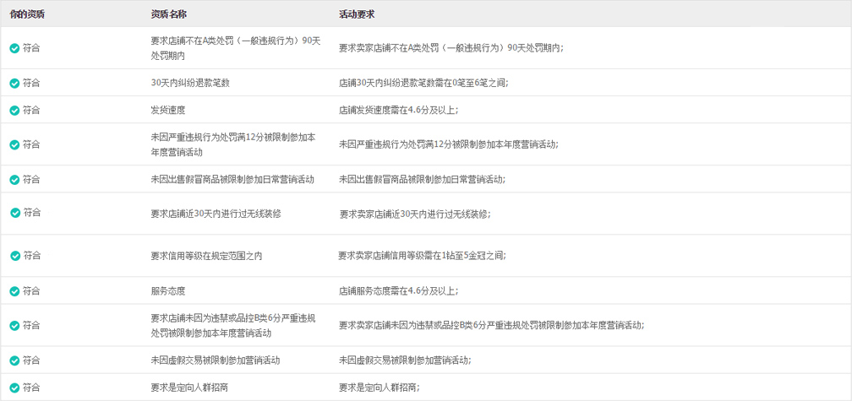Click 符合 status in 无线装修 row
The width and height of the screenshot is (852, 401).
tap(32, 213)
